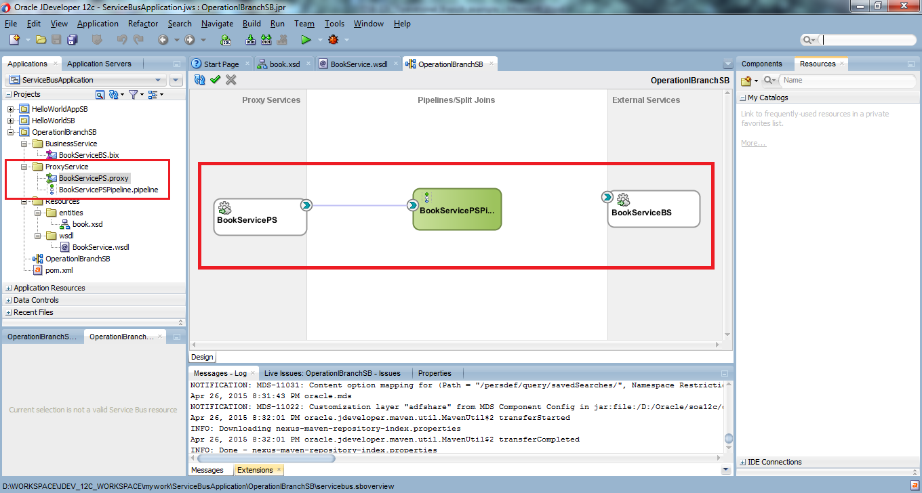Switch to the book.xsd editor tab

(284, 64)
